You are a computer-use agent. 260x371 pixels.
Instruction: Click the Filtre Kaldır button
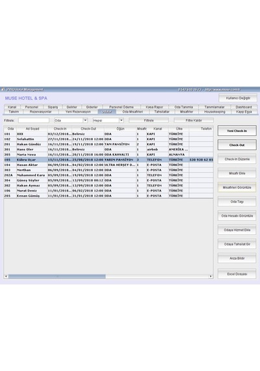point(194,120)
